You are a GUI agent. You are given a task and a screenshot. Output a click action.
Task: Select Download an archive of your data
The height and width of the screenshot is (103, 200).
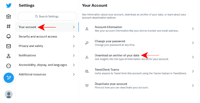pyautogui.click(x=117, y=56)
